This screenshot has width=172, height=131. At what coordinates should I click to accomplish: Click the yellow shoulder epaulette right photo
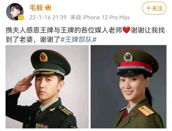pos(146,111)
